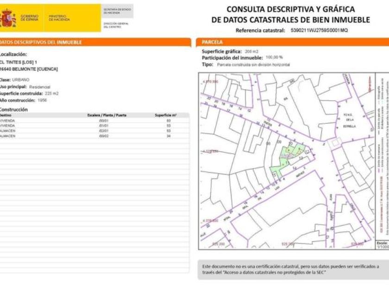Click the 'Construcción' subsection heading
The image size is (389, 292).
pyautogui.click(x=13, y=109)
